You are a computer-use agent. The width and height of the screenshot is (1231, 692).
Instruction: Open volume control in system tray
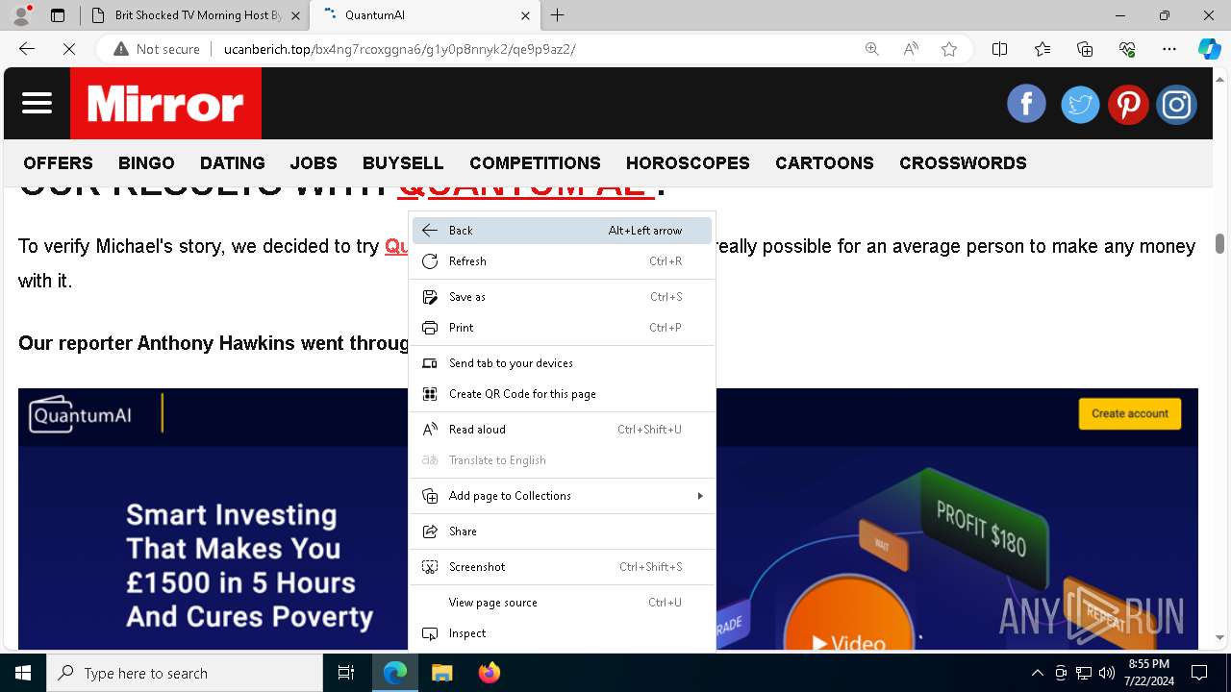(1106, 673)
